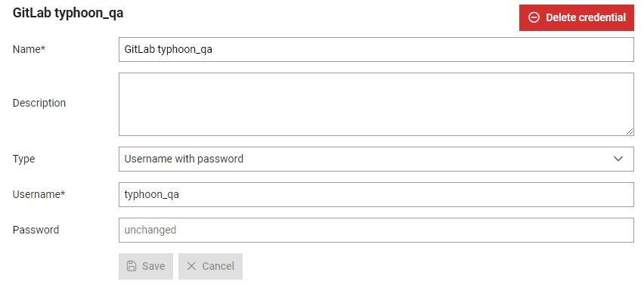Click the 'GitLab typhoon_qa' page heading
This screenshot has width=644, height=294.
[x=68, y=13]
